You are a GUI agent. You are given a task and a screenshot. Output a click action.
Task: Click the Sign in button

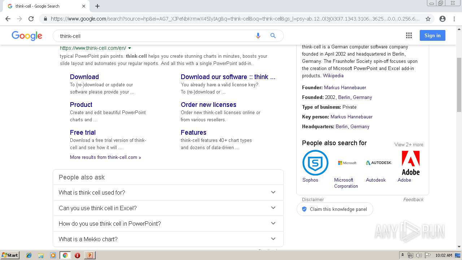point(432,35)
